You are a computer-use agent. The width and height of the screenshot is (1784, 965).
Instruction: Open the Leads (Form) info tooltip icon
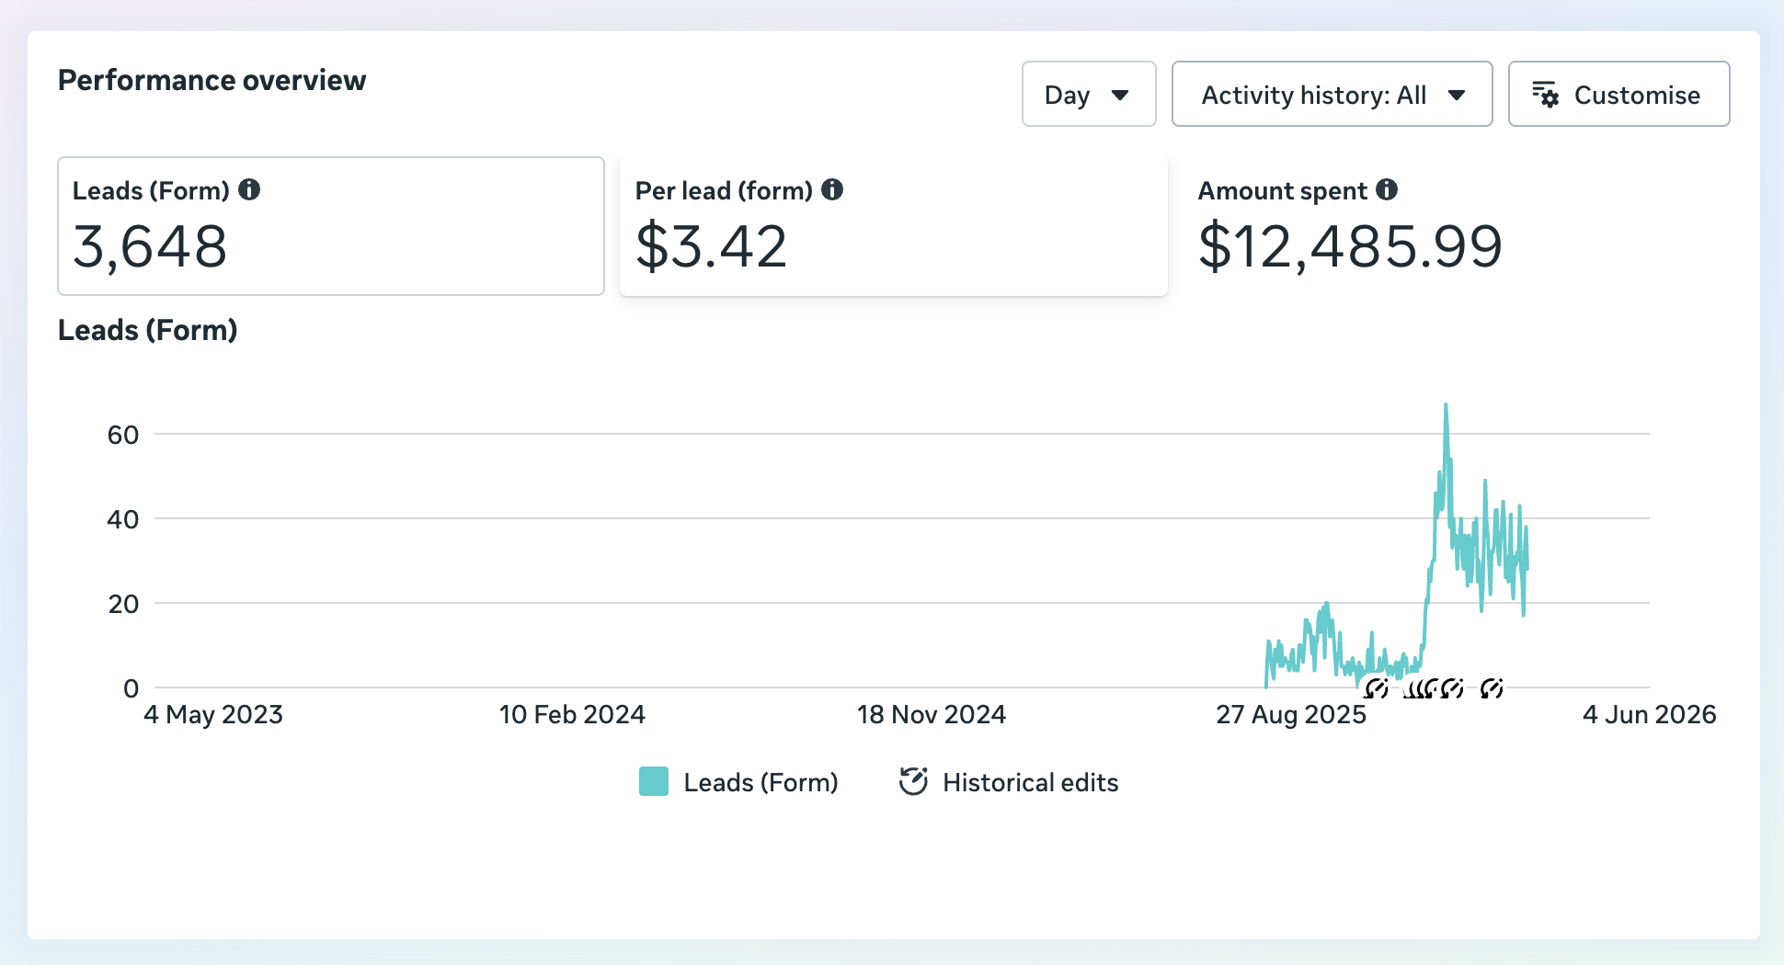coord(249,189)
